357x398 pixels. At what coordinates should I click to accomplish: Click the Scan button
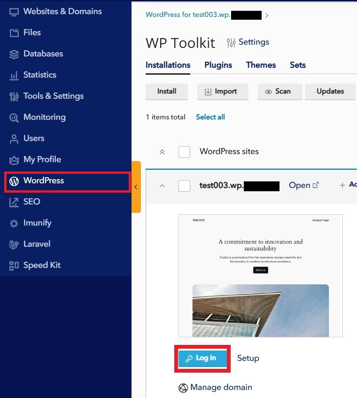(280, 91)
